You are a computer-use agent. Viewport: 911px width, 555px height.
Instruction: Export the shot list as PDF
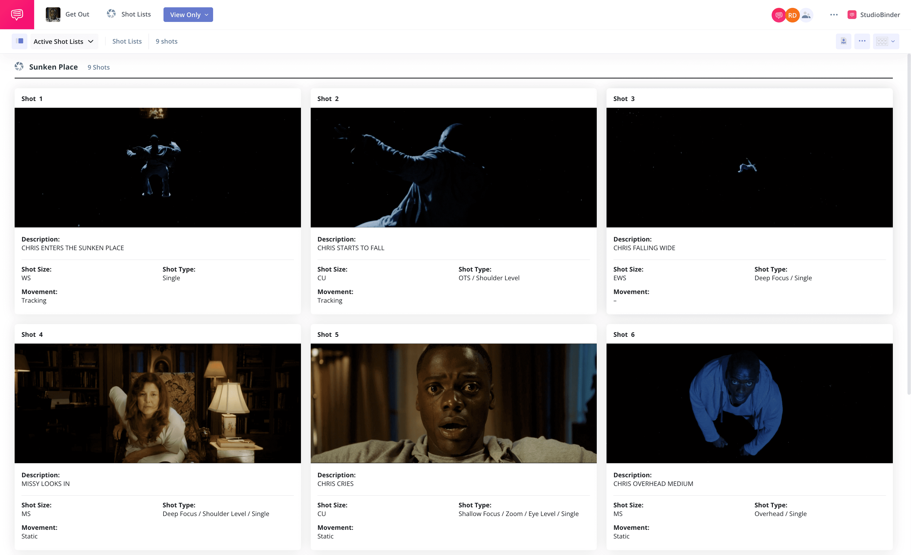tap(843, 41)
